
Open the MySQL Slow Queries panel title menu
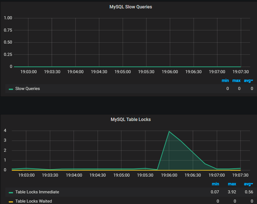click(131, 7)
